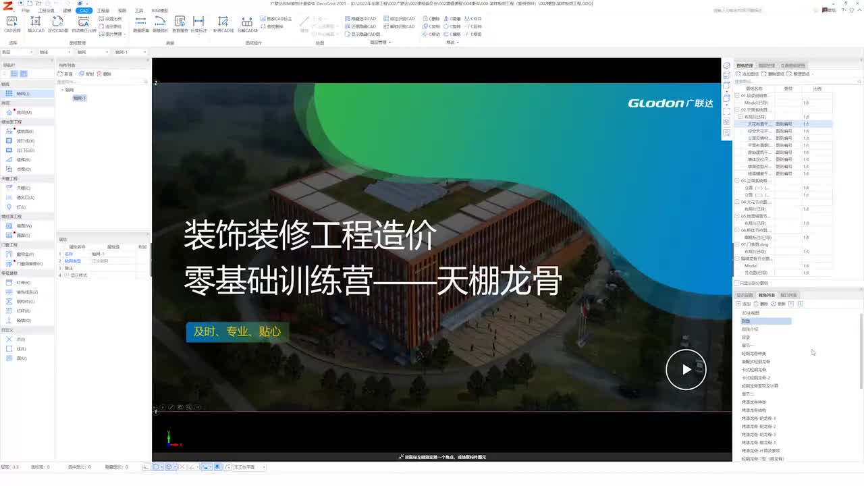Click 解锁识图CAD in the ribbon
Screen dimensions: 864x486
click(399, 27)
